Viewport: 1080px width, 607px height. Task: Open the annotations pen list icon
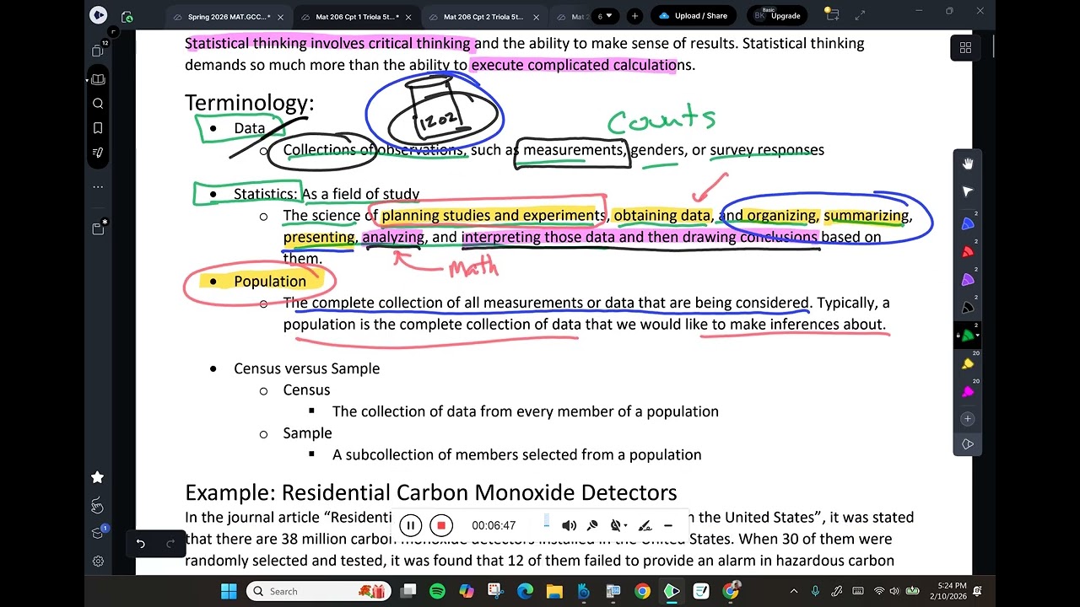pos(98,153)
